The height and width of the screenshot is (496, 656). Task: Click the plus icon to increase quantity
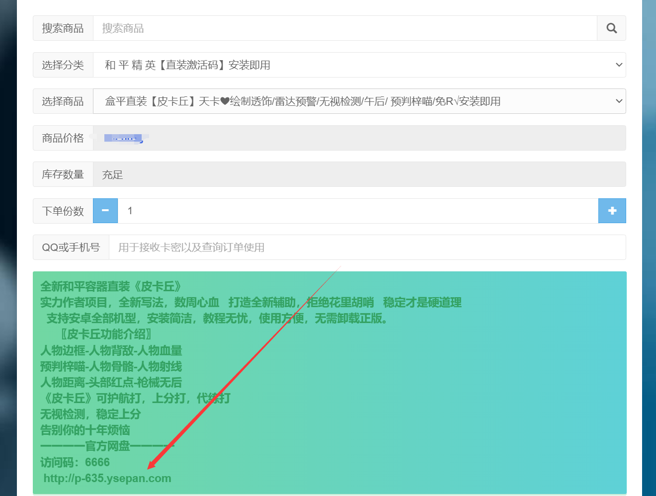tap(612, 211)
